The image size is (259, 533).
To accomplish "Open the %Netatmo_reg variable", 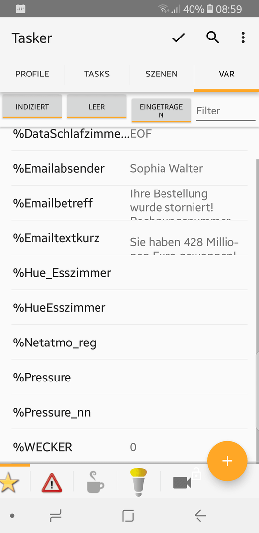I will (129, 343).
